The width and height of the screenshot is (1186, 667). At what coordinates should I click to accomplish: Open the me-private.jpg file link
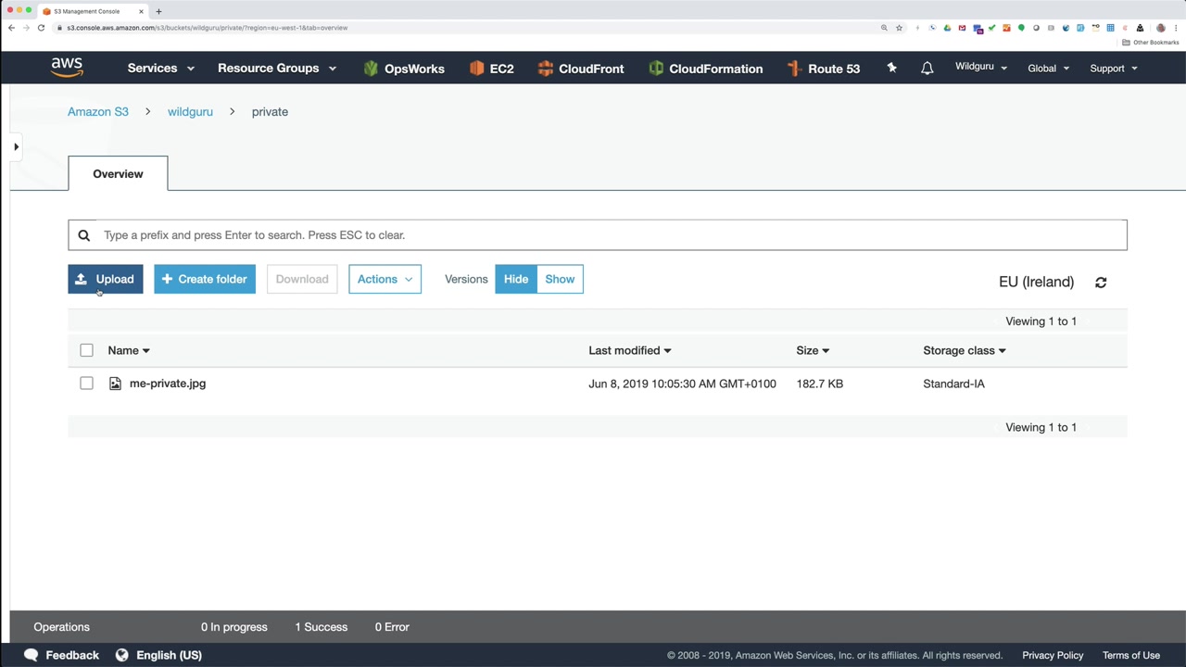coord(168,384)
